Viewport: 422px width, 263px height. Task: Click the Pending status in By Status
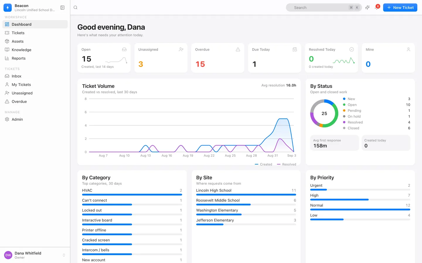(x=377, y=110)
